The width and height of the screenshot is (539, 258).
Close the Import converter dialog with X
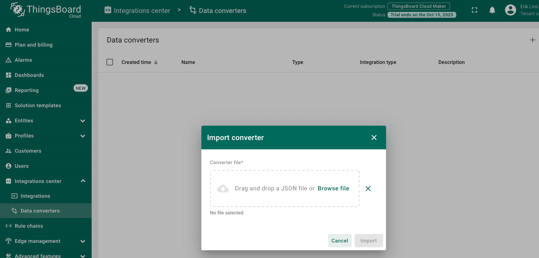click(374, 138)
